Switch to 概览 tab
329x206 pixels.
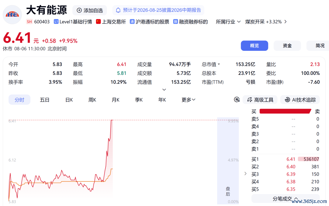click(x=254, y=46)
